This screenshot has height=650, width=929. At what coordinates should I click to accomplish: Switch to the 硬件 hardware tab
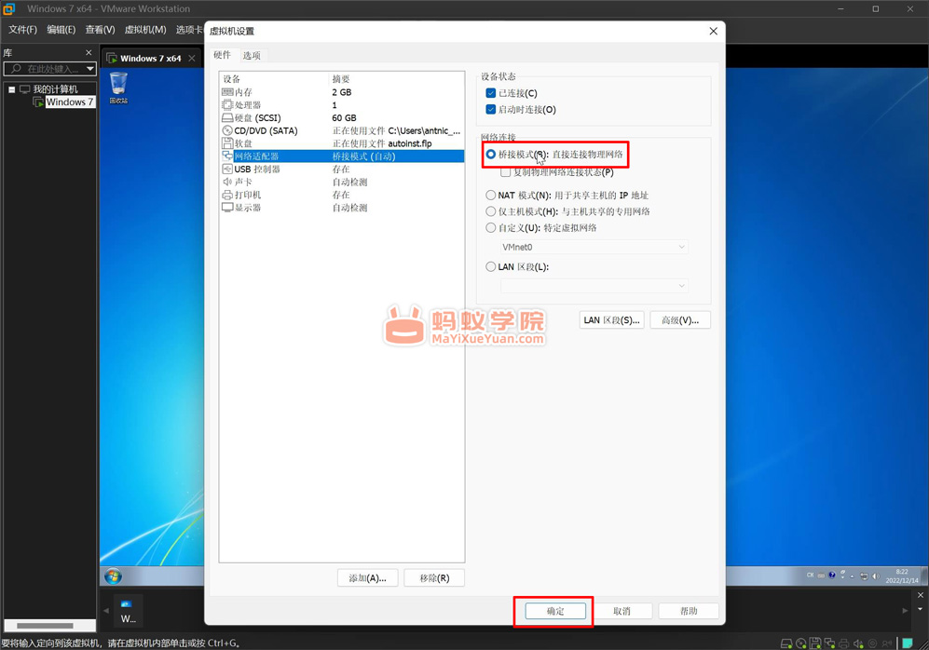click(x=222, y=55)
